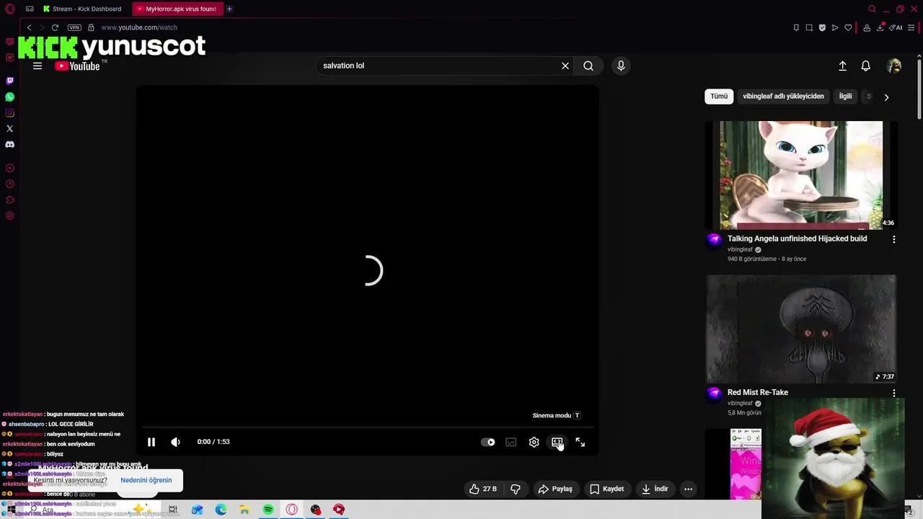Open Instagram in Opera sidebar
Screen dimensions: 923x519
[x=9, y=112]
